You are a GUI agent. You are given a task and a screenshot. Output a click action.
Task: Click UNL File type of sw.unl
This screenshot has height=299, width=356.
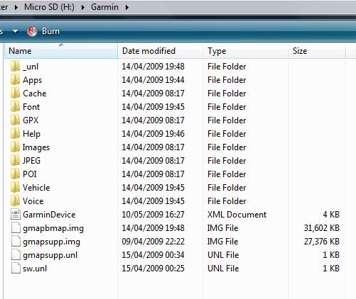click(223, 269)
